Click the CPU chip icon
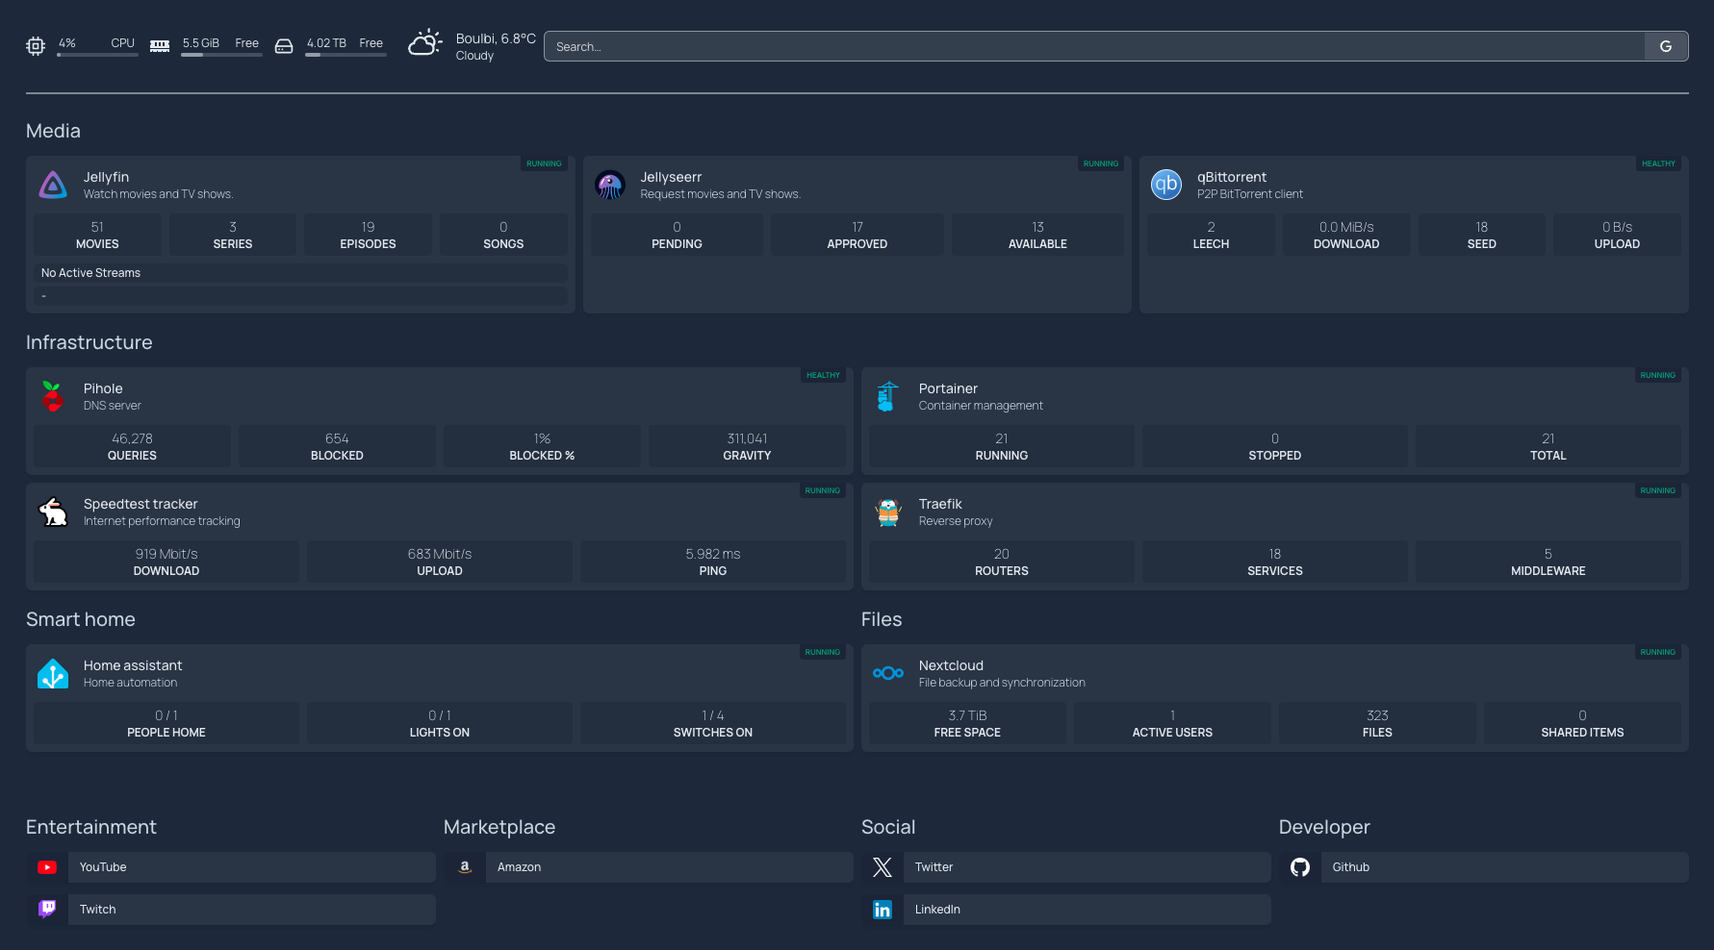This screenshot has height=950, width=1714. pos(36,46)
